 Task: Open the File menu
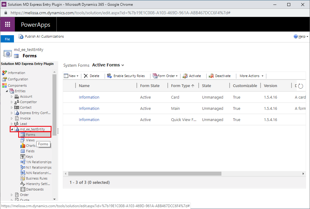pos(7,39)
